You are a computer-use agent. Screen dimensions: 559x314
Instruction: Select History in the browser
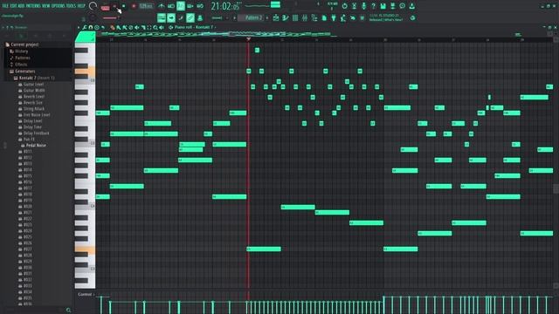point(22,51)
